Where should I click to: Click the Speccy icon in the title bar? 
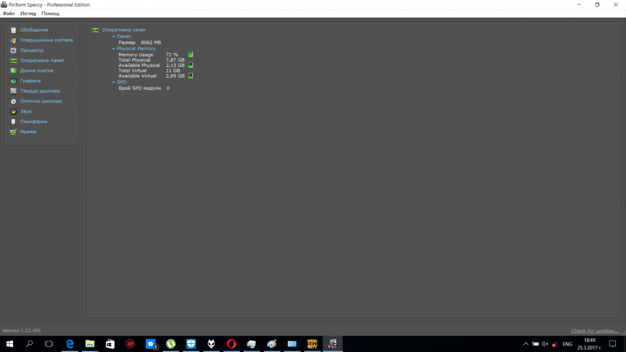(x=4, y=5)
